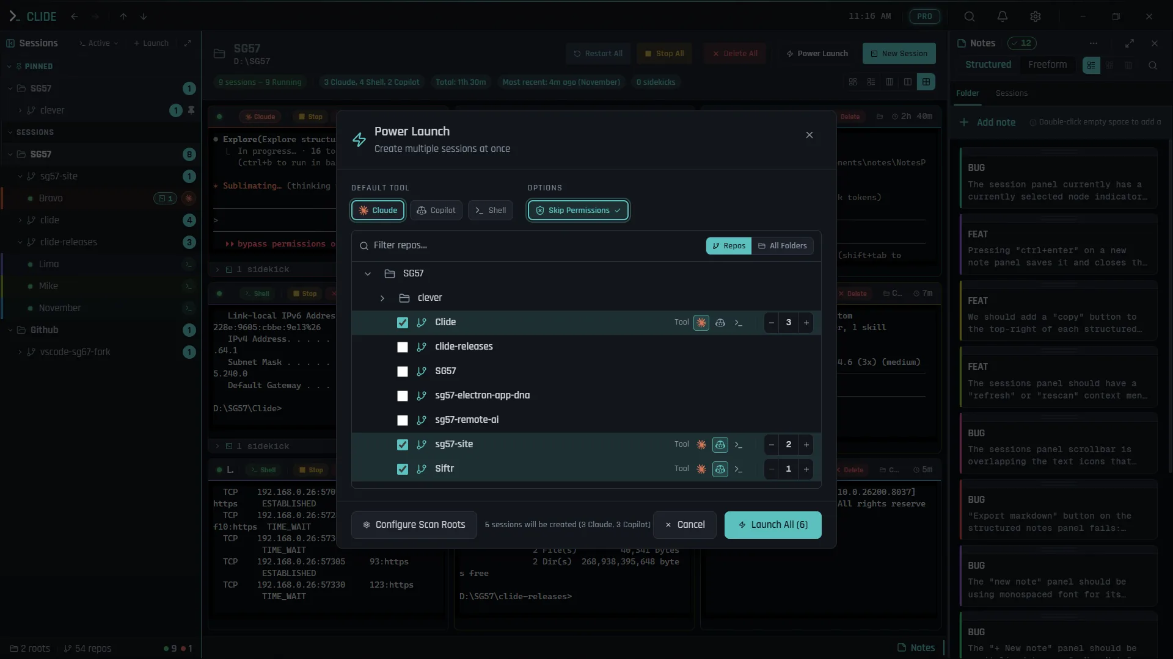Open the search icon in title bar
This screenshot has height=659, width=1173.
click(x=970, y=16)
